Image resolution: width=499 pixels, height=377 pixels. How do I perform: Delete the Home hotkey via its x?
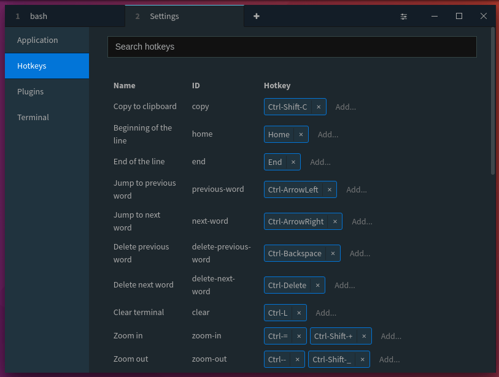coord(301,134)
